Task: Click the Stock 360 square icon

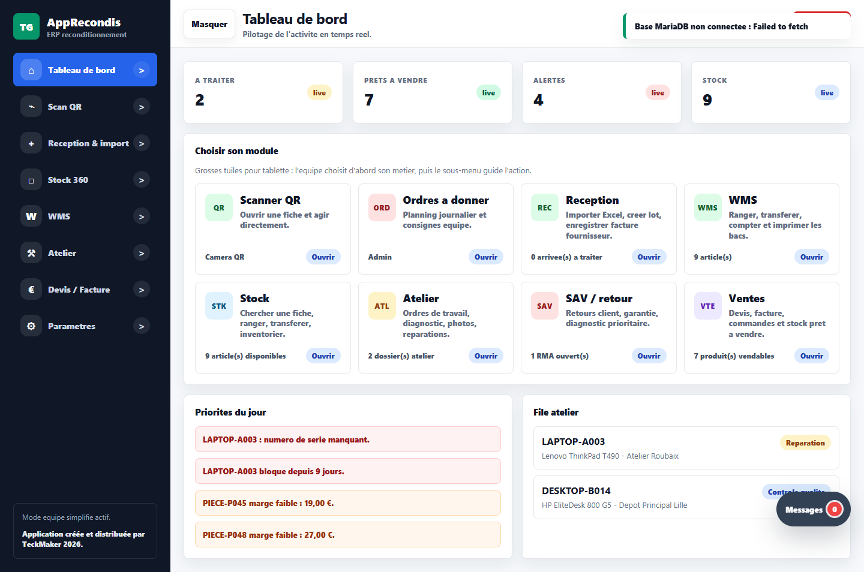Action: pos(31,180)
